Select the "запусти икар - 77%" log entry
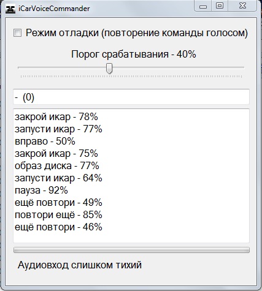262x291 pixels. (x=58, y=129)
